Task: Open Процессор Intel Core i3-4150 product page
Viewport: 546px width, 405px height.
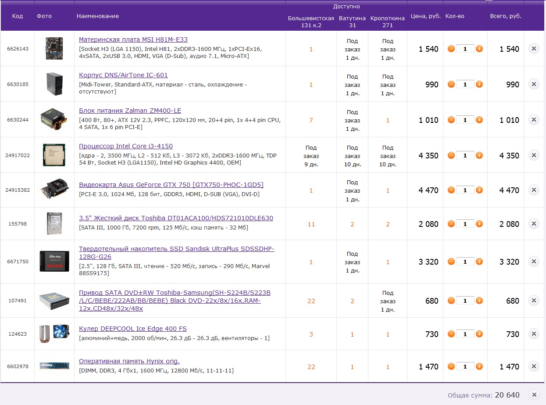Action: (125, 146)
